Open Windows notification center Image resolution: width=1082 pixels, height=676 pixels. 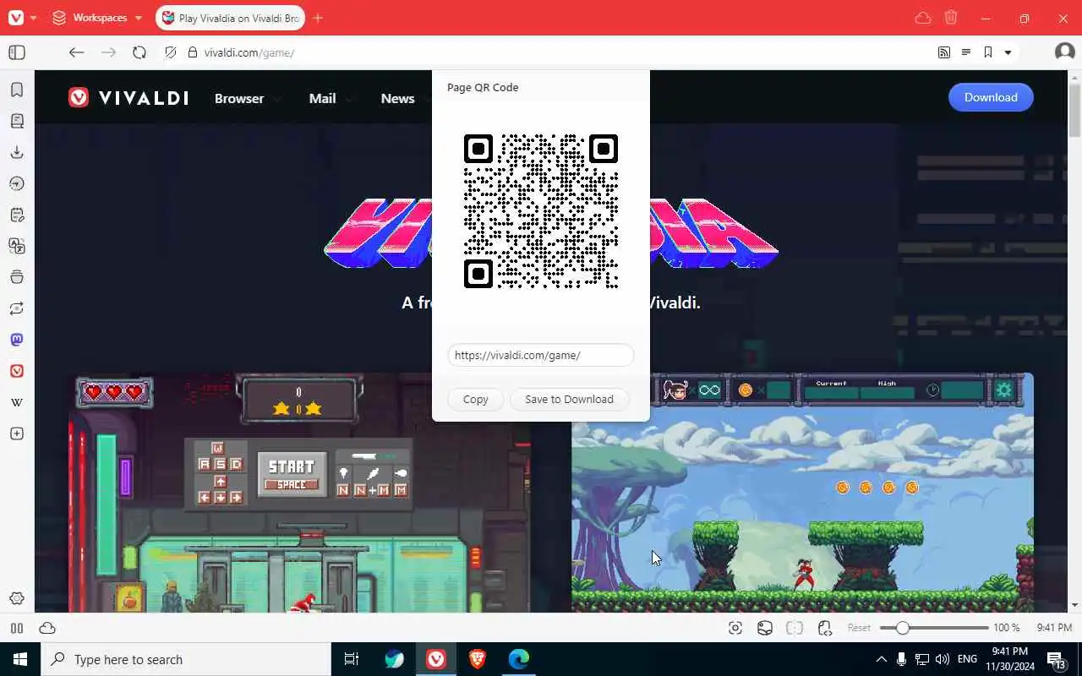(1056, 659)
